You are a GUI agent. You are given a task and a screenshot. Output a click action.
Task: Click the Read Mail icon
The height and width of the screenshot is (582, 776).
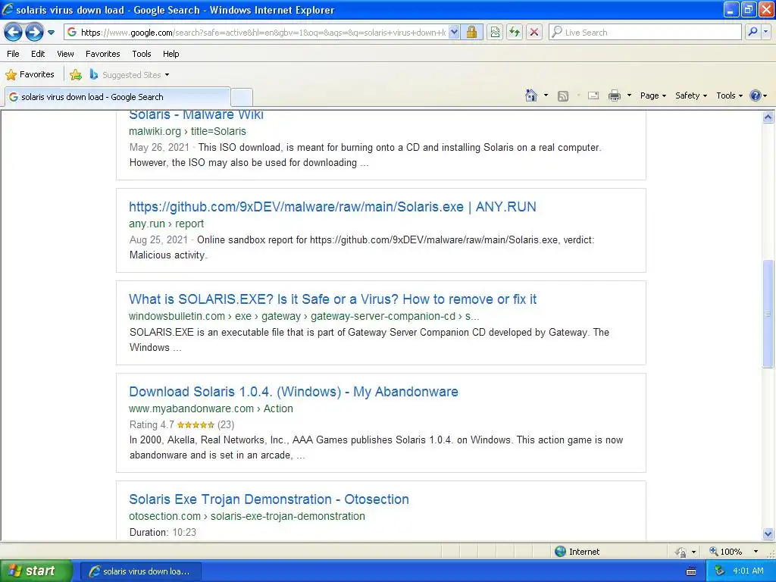593,95
